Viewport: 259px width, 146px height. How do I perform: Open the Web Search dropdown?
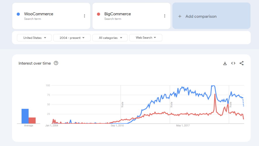146,38
